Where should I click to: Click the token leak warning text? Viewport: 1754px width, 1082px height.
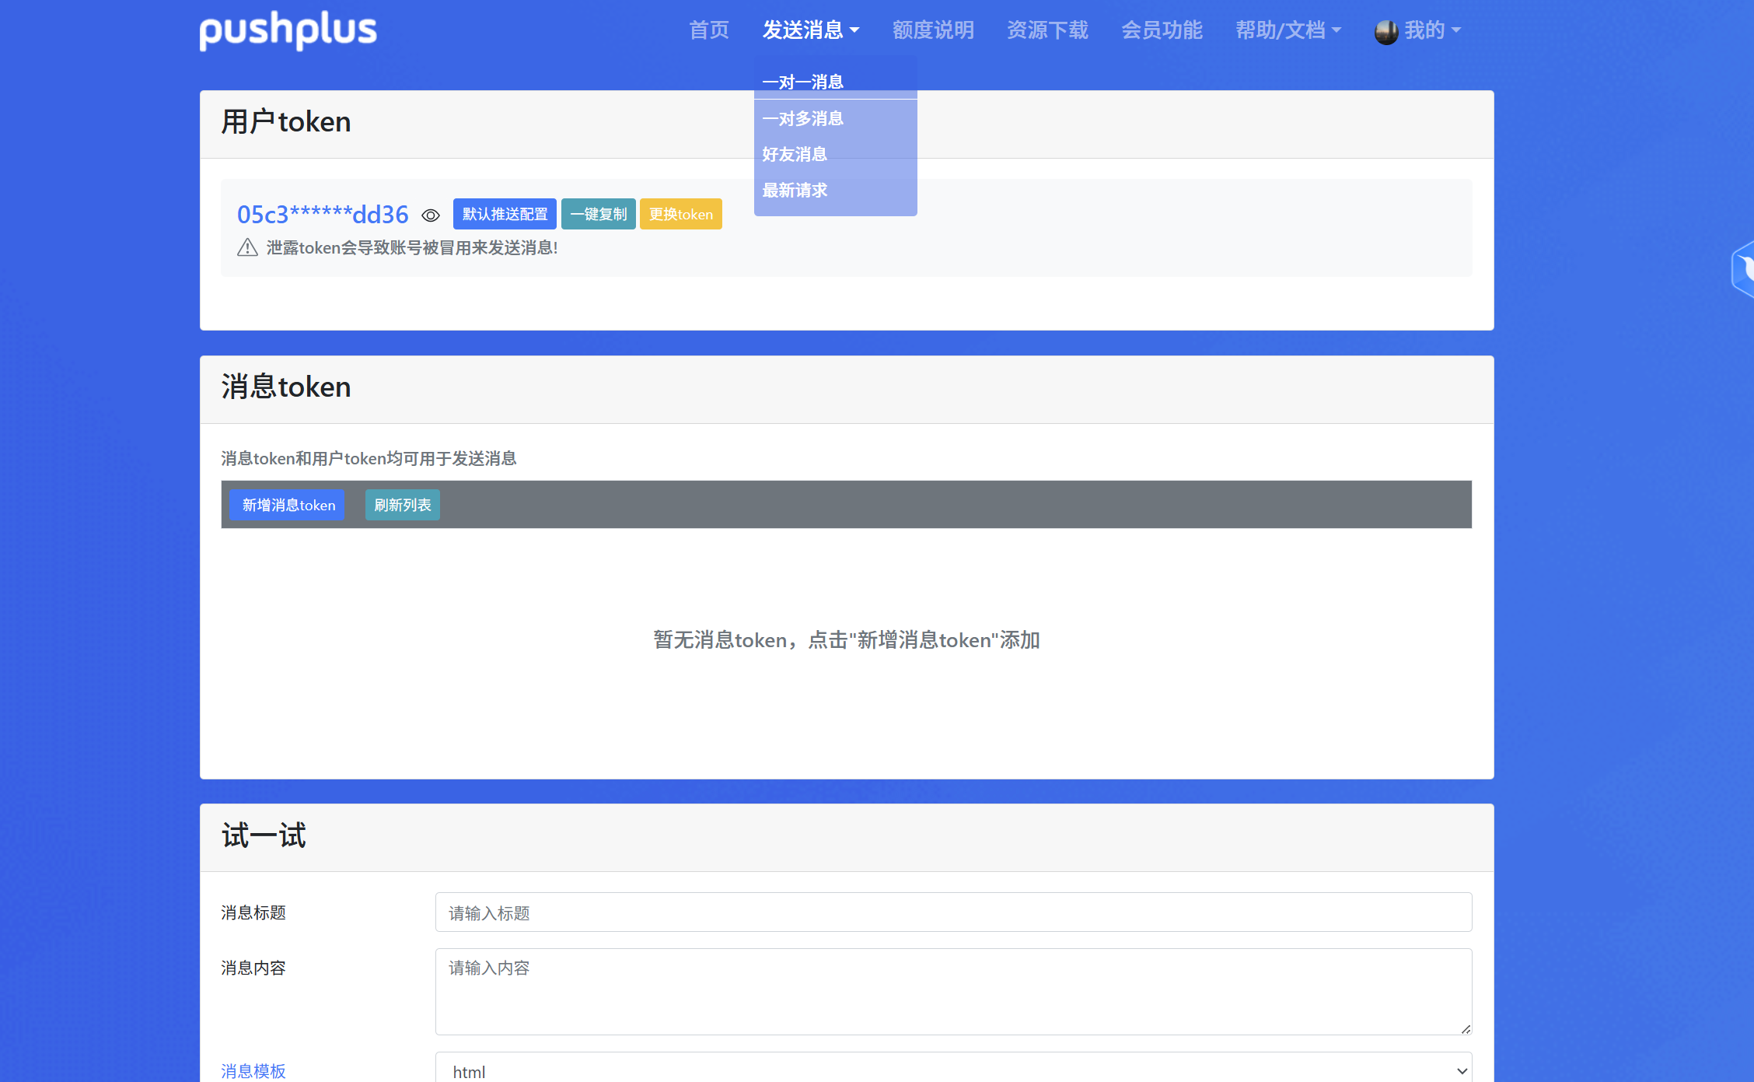pyautogui.click(x=412, y=248)
